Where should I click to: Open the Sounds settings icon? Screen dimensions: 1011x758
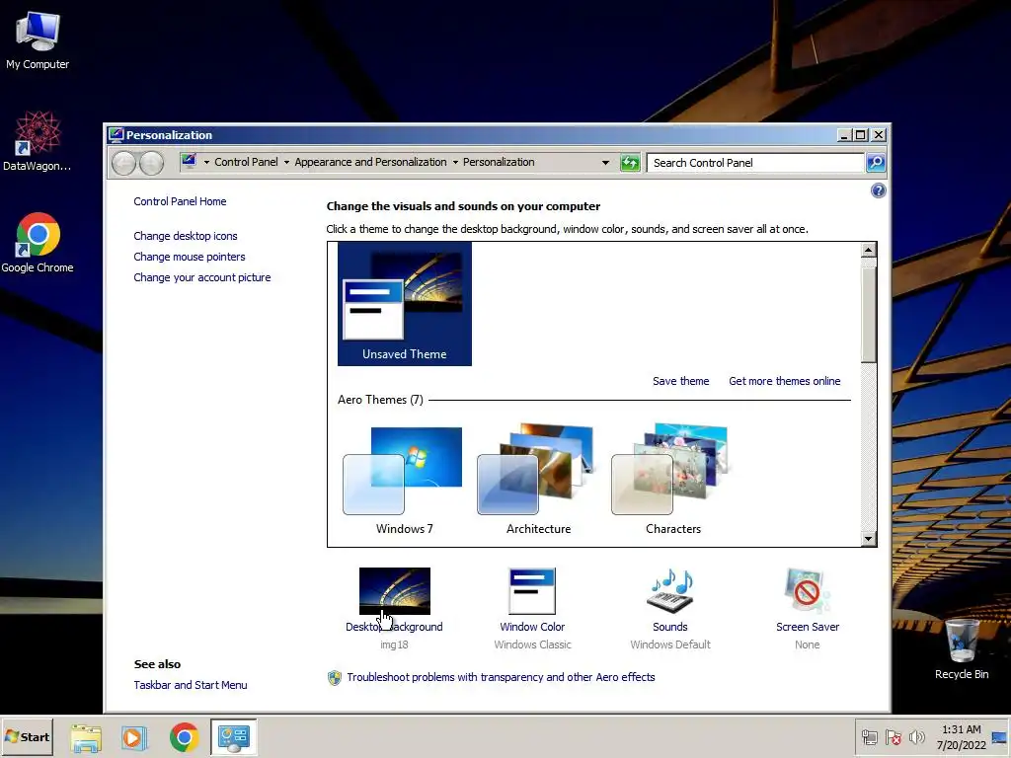tap(670, 591)
